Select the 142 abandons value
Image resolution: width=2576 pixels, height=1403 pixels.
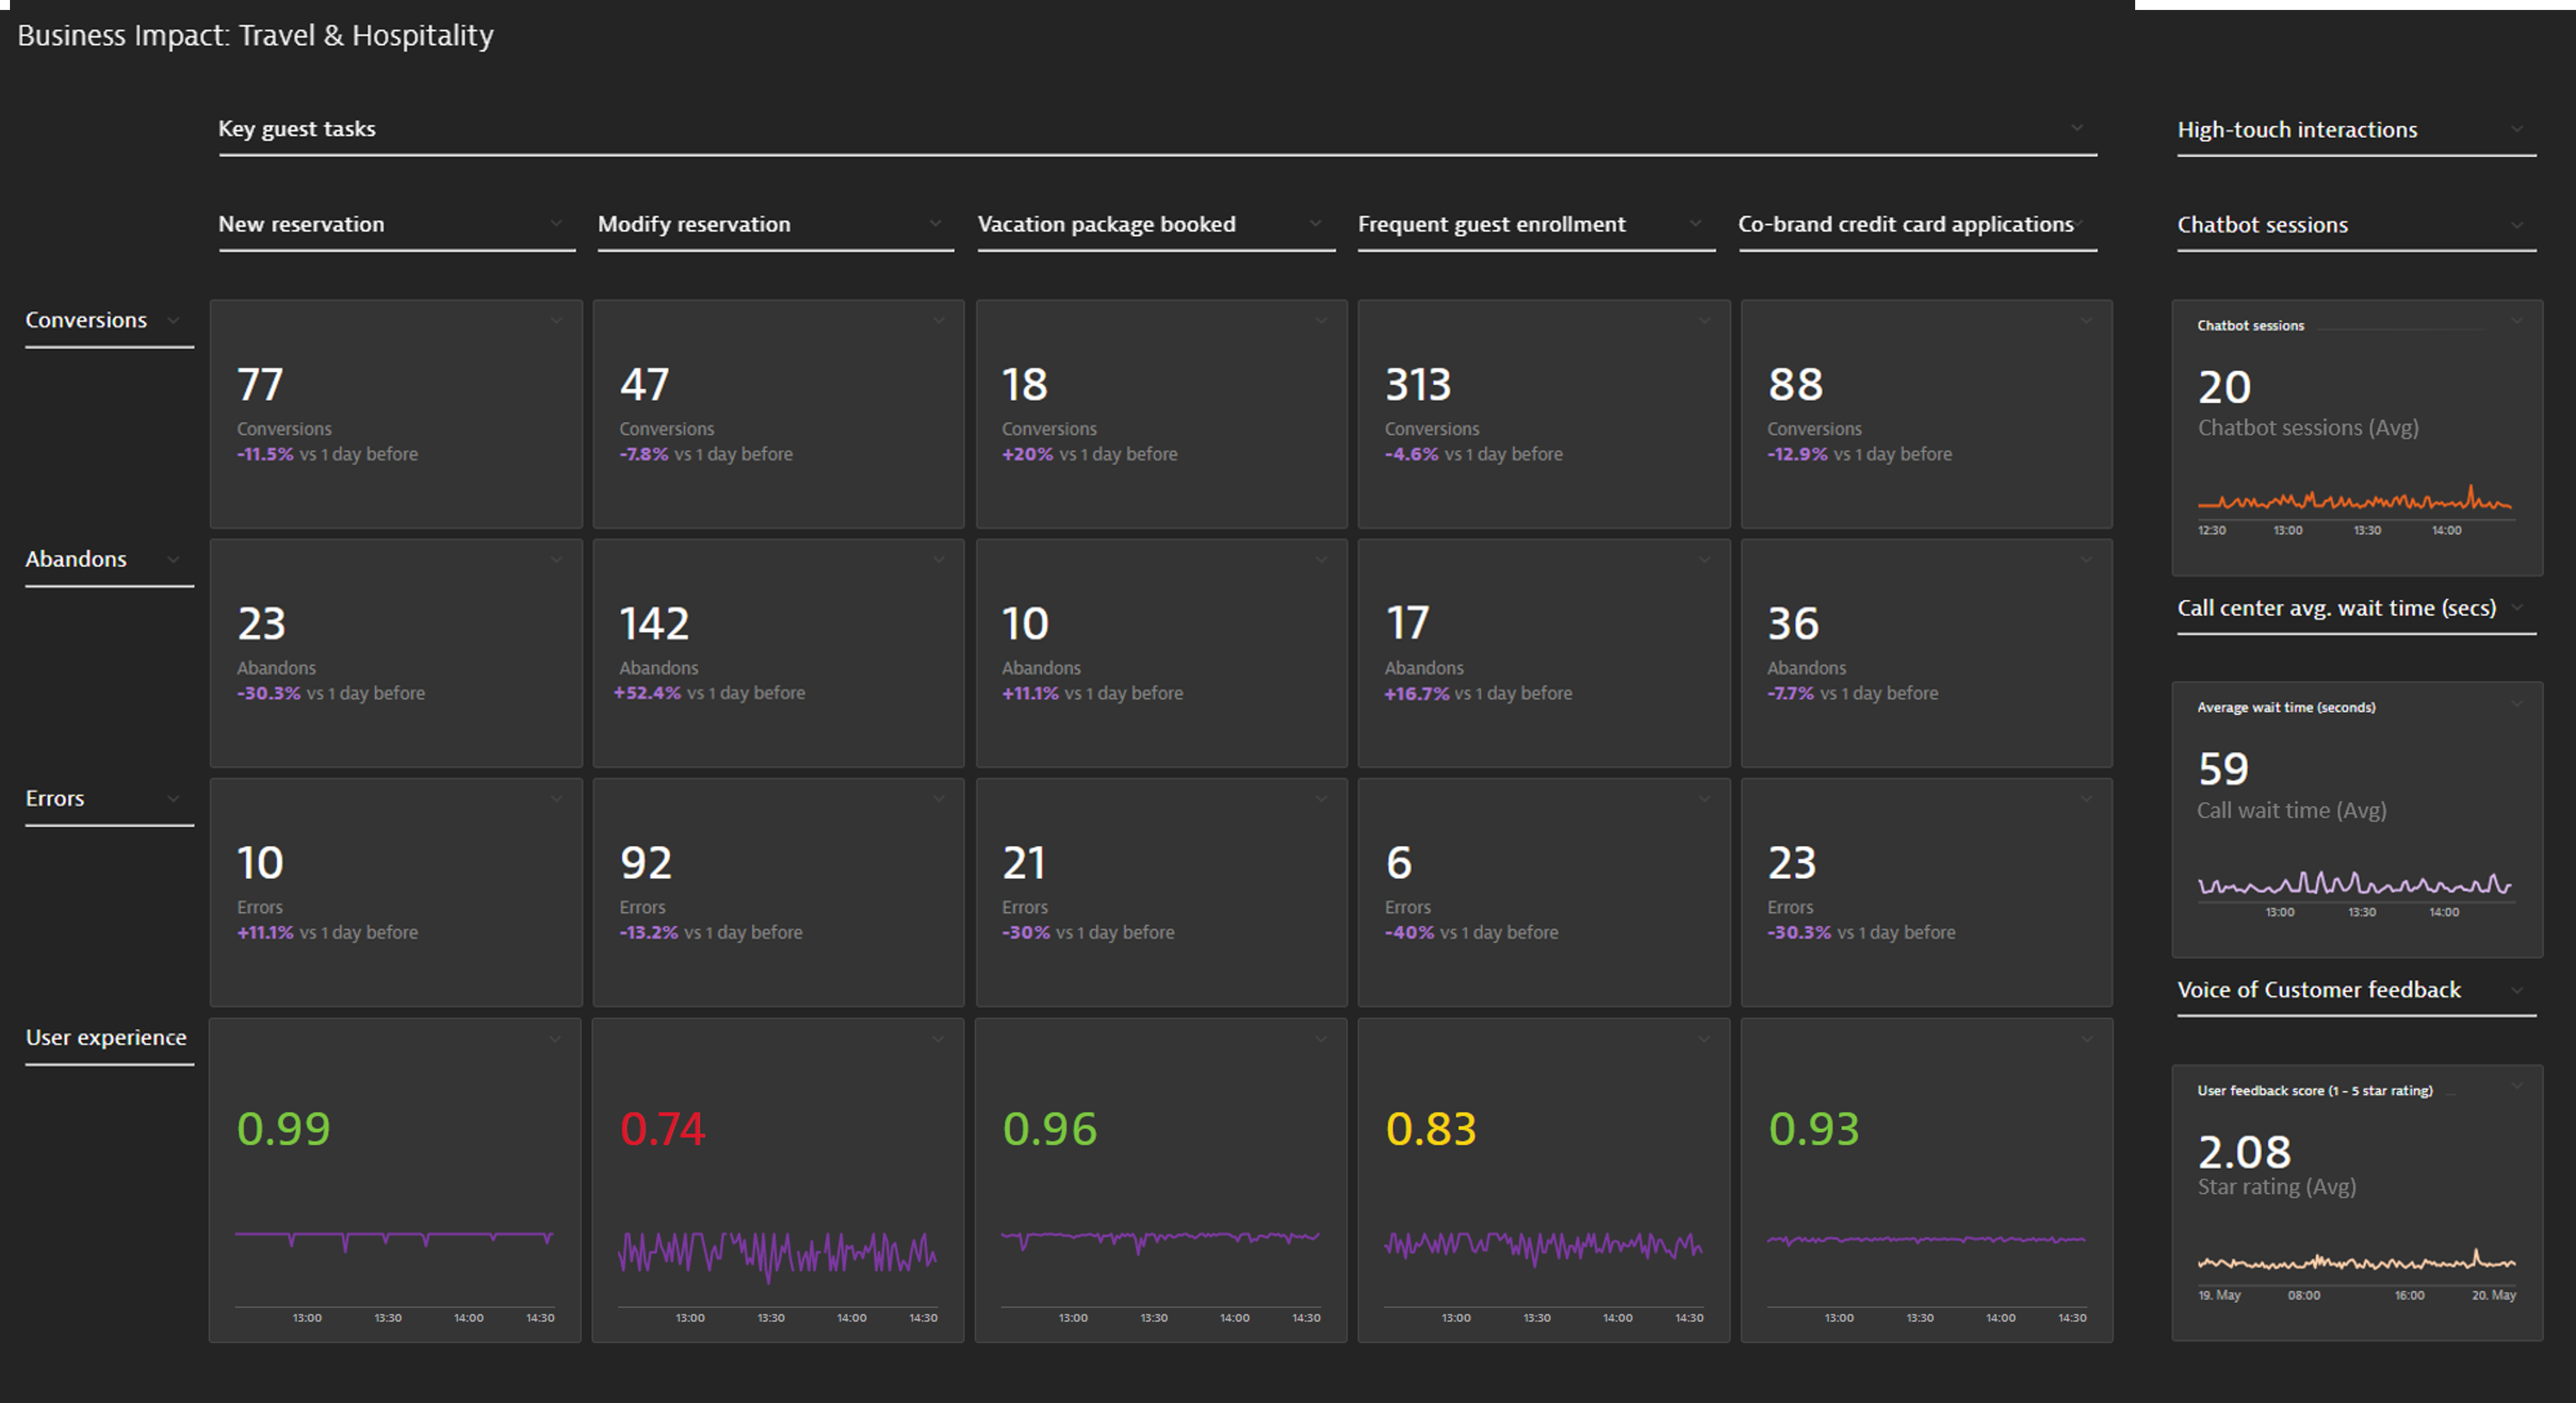click(x=654, y=623)
